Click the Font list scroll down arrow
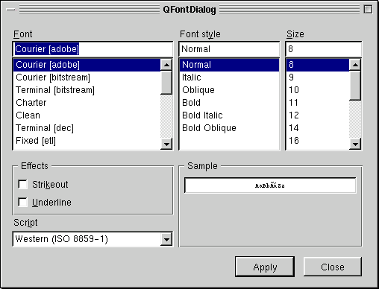Image resolution: width=379 pixels, height=289 pixels. tap(166, 144)
